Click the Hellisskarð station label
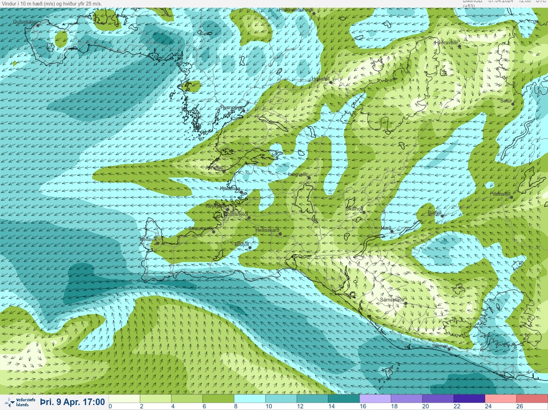This screenshot has height=410, width=548. (267, 230)
